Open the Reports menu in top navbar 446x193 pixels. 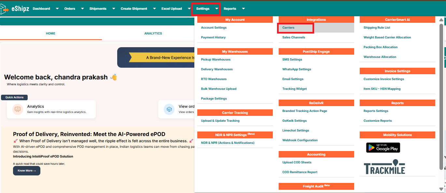pyautogui.click(x=230, y=9)
